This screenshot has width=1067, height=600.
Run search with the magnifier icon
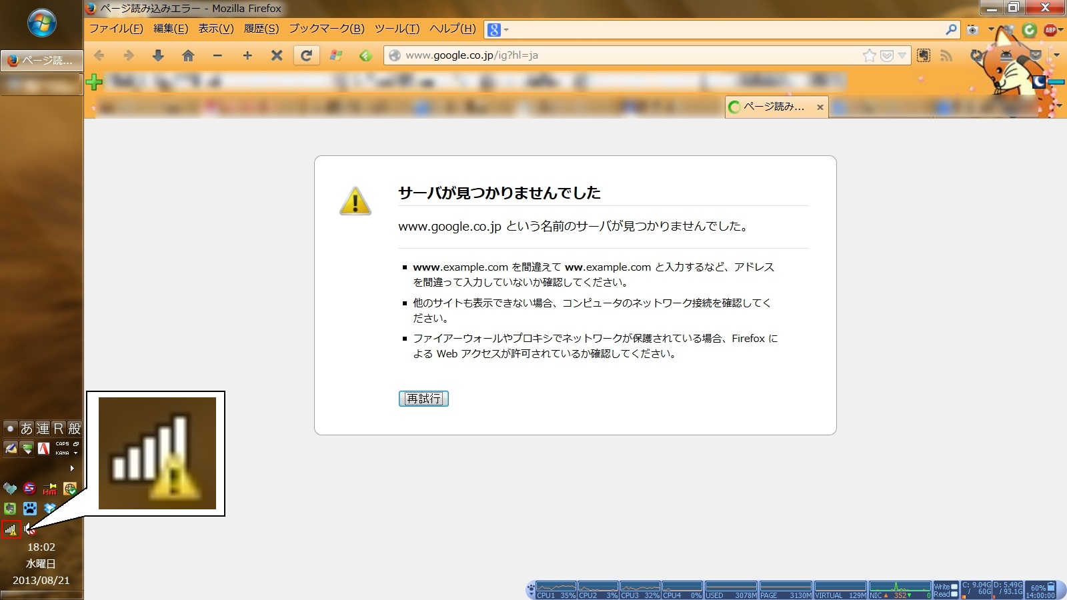(x=951, y=29)
